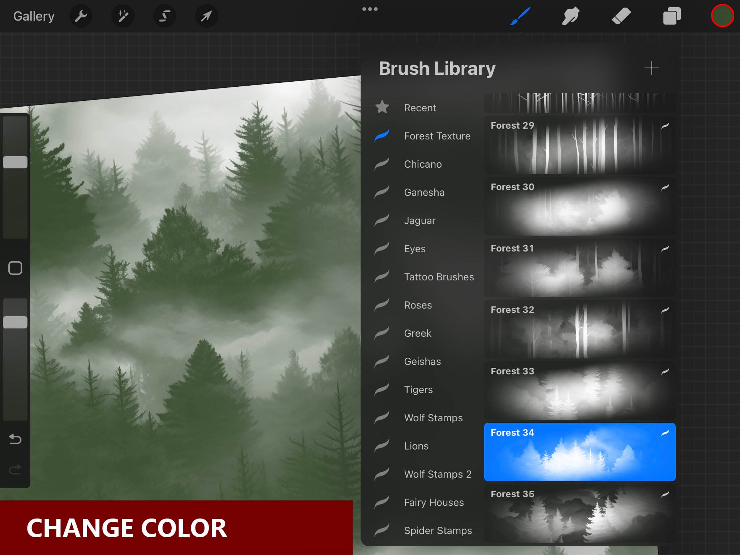Tap the partly hidden brush above Forest 29

pos(580,103)
